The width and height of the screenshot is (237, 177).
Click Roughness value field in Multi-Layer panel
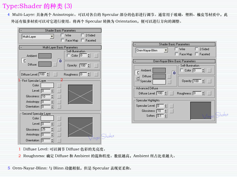pos(83,74)
